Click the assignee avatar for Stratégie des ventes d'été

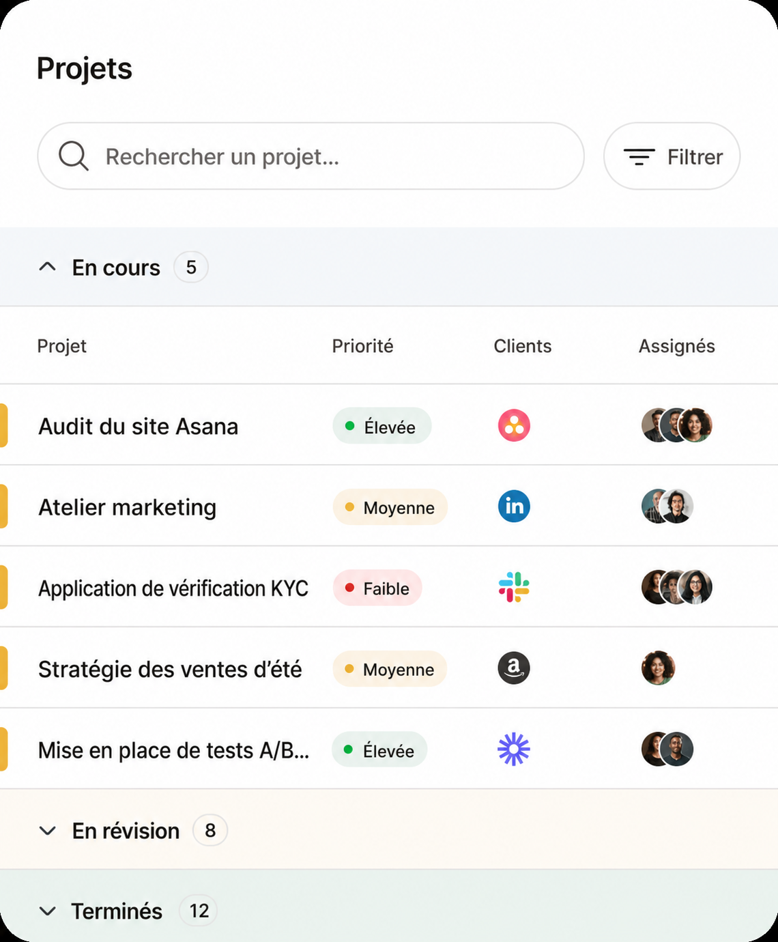659,668
